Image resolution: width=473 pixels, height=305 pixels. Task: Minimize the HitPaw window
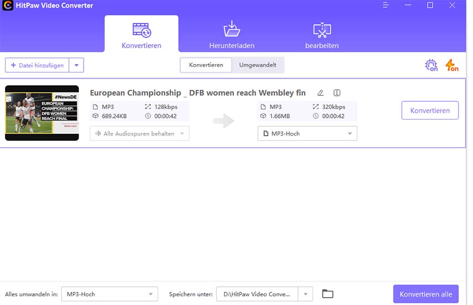coord(408,5)
